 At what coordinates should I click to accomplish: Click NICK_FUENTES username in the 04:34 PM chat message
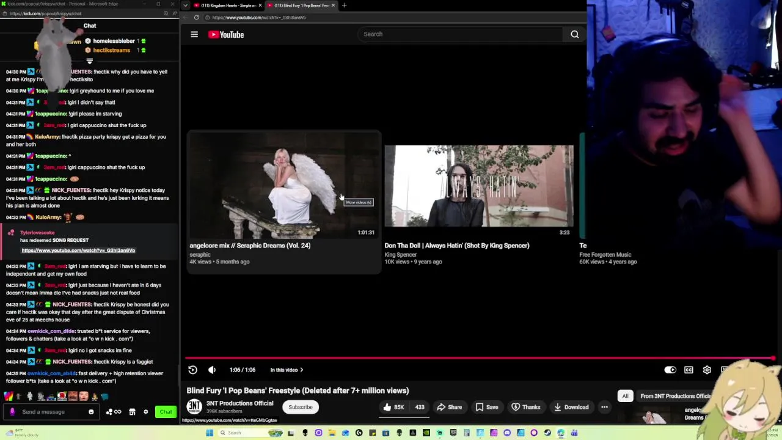71,362
